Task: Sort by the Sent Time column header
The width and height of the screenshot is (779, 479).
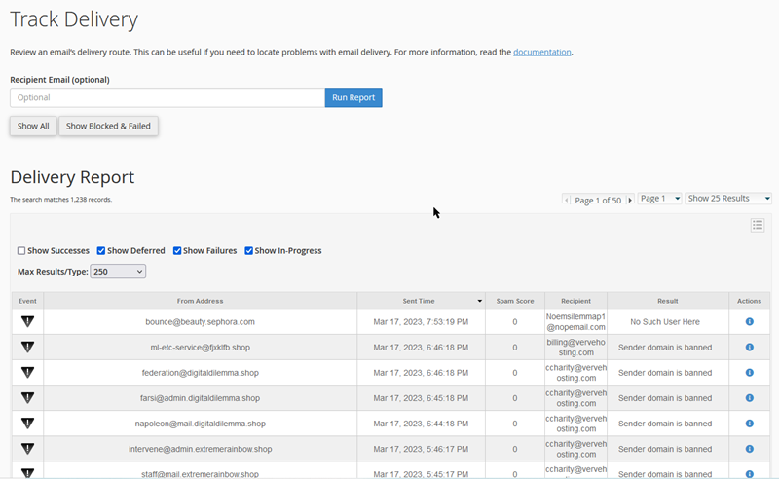Action: (x=421, y=301)
